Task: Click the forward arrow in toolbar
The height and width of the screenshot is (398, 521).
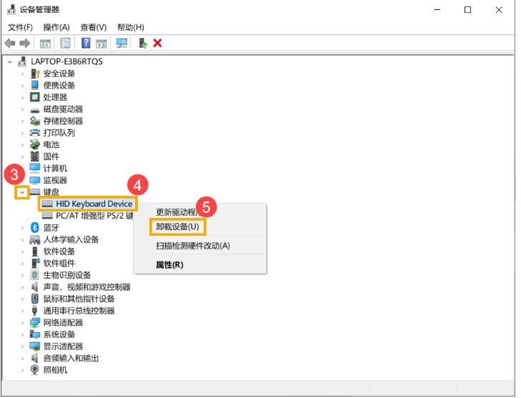Action: coord(24,43)
